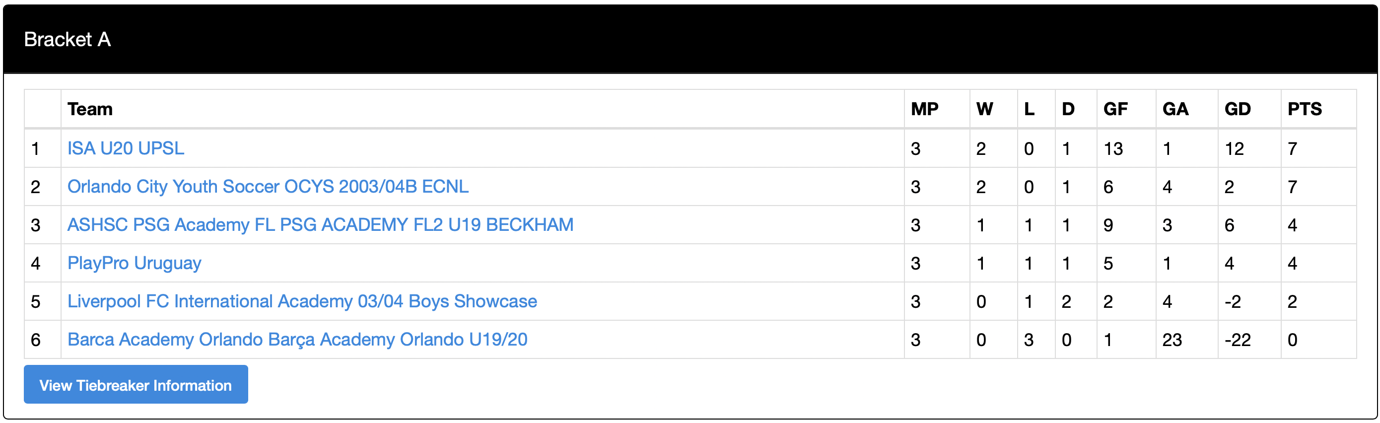
Task: Click the View Tiebreaker Information button
Action: tap(136, 384)
